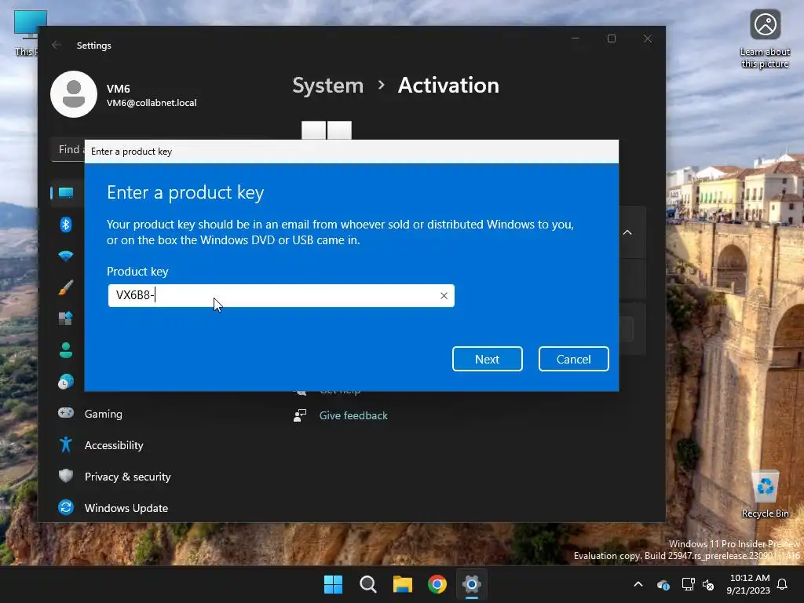
Task: Click the Gaming controller icon
Action: 66,413
